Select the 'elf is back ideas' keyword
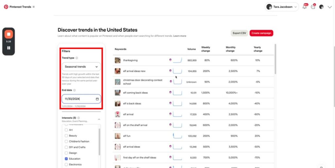The image size is (335, 168). click(132, 104)
